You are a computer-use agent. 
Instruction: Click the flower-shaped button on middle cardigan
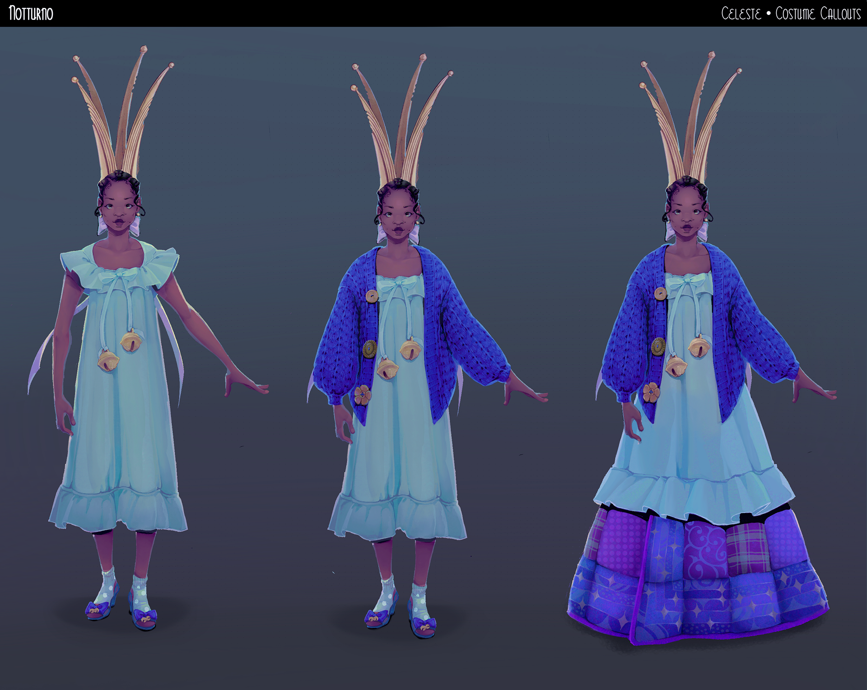coord(362,395)
